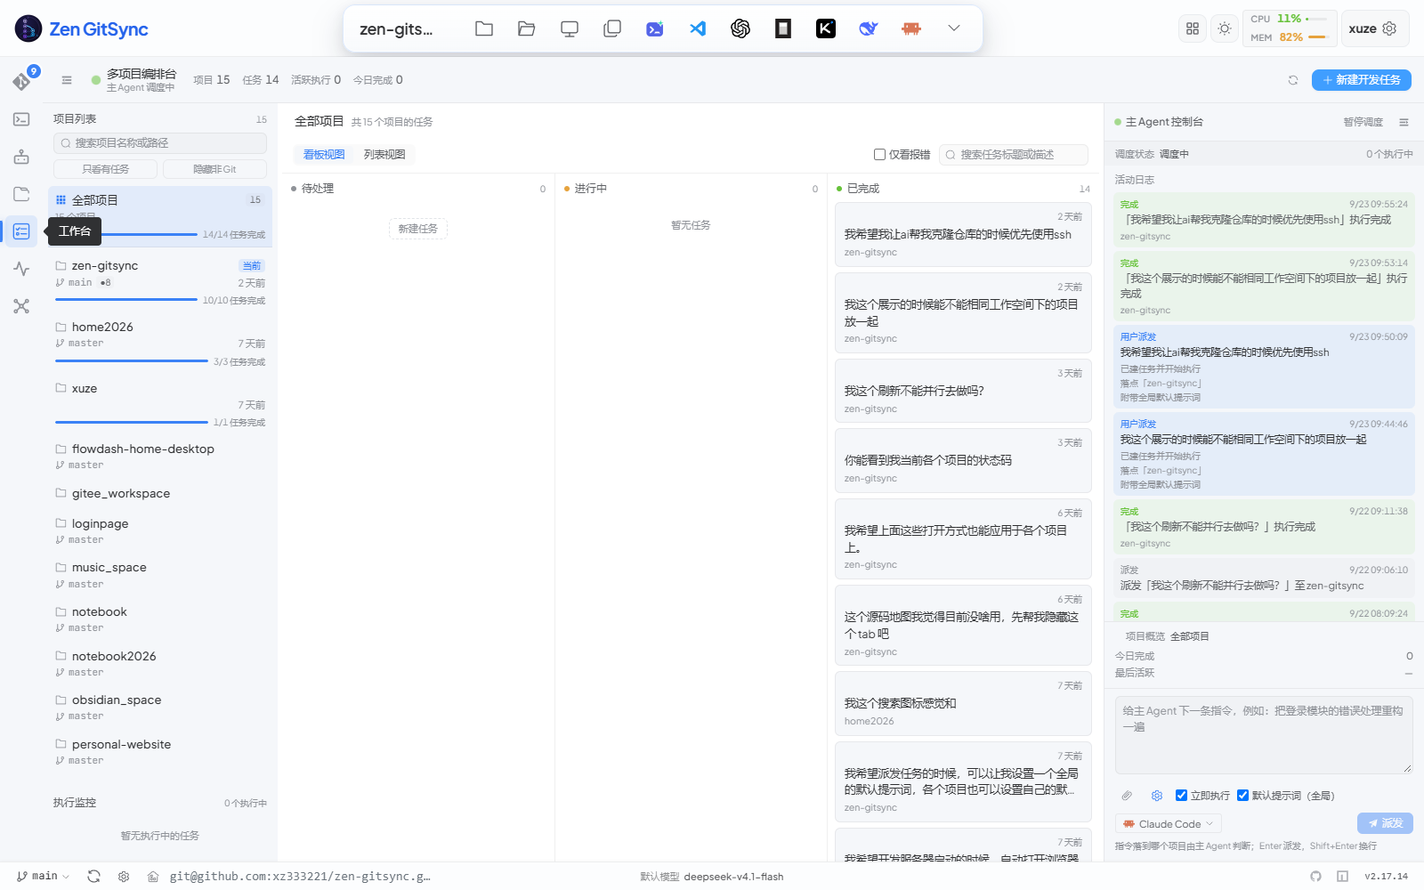1424x890 pixels.
Task: Open the blue terminal app icon
Action: click(655, 28)
